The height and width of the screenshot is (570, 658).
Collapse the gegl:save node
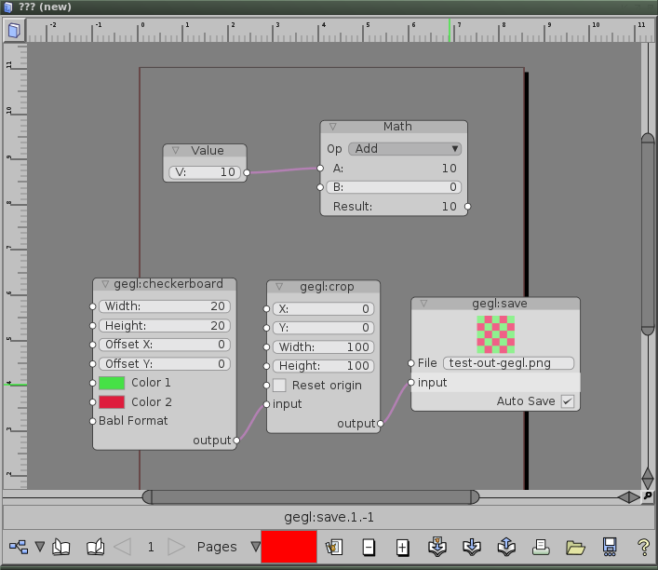[423, 304]
